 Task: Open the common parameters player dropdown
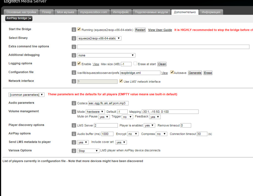[x=27, y=95]
